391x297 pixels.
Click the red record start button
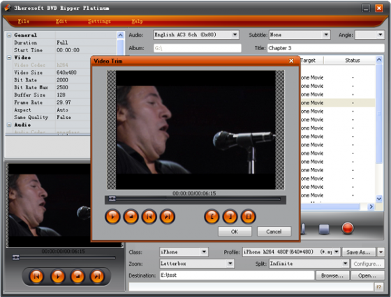pos(348,228)
